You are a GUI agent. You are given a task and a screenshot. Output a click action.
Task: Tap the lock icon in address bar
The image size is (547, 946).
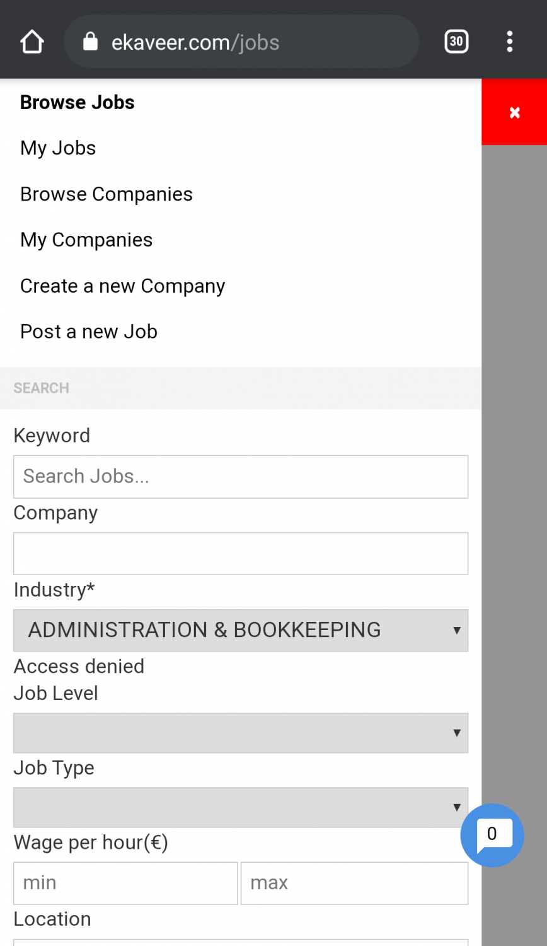click(91, 42)
